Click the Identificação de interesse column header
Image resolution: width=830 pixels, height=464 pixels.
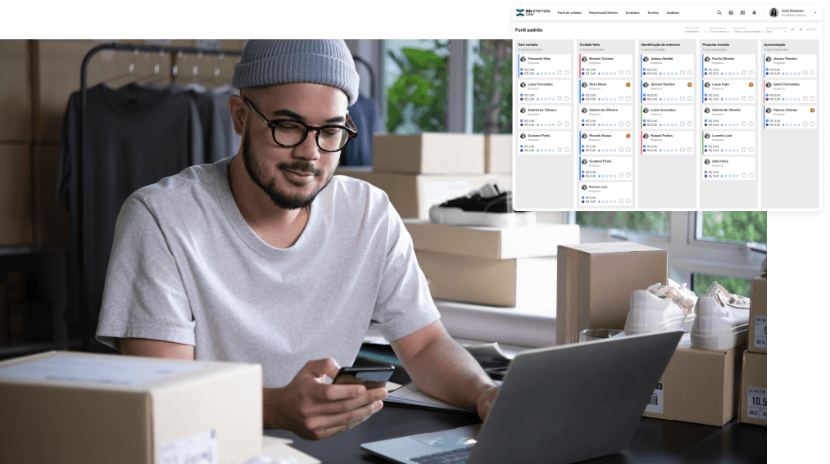click(x=660, y=45)
